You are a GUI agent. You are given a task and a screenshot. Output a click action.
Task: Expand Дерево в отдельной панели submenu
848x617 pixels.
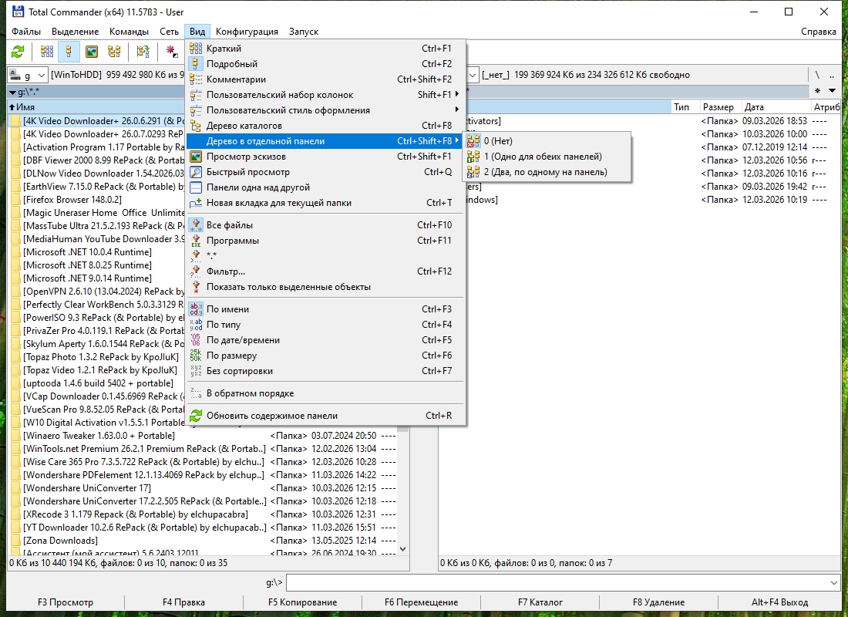(325, 140)
